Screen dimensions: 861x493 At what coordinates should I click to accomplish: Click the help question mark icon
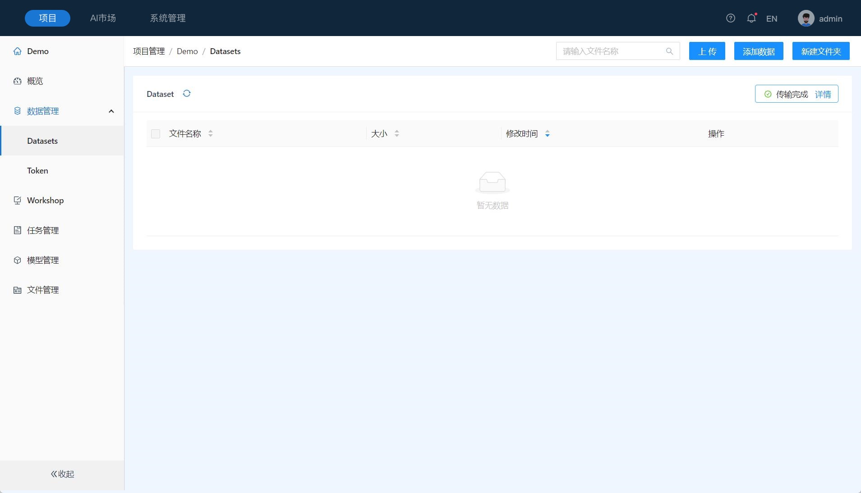click(x=730, y=18)
